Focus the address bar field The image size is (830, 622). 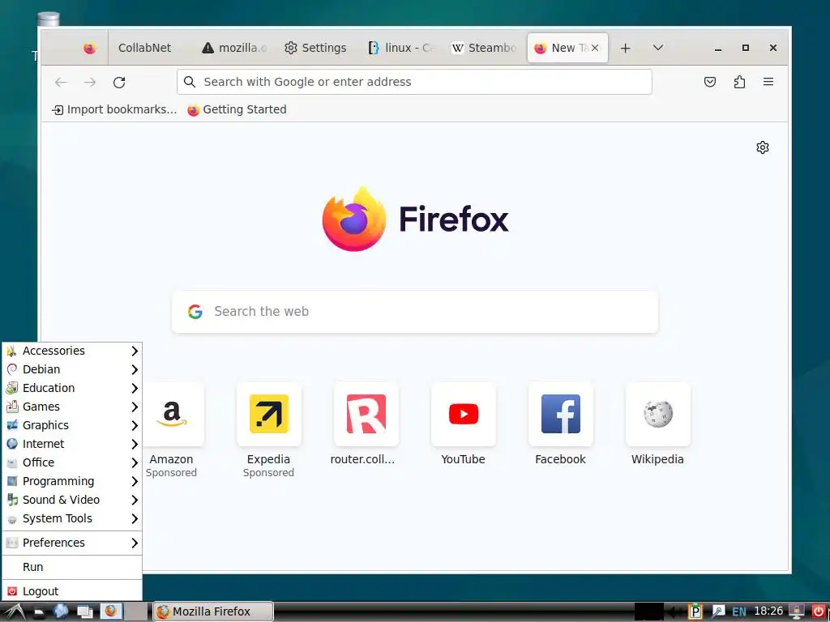(x=414, y=82)
